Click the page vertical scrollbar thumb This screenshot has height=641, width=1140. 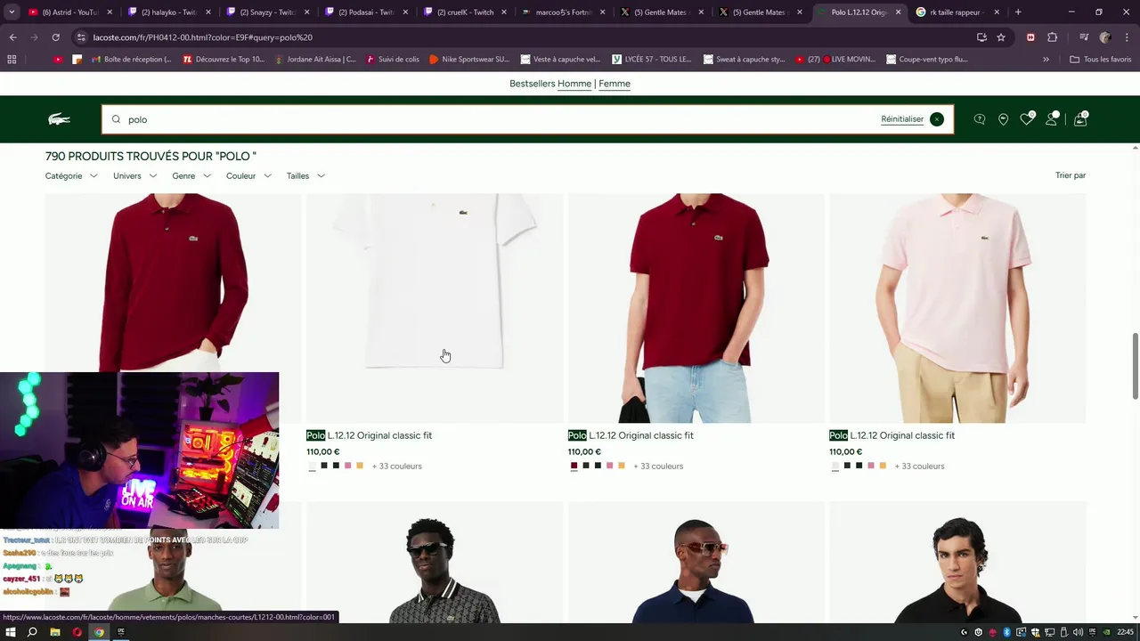tap(1135, 366)
